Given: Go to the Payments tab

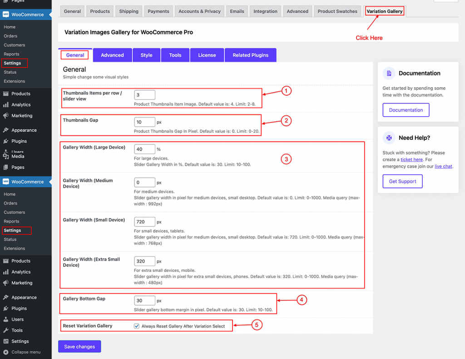Looking at the screenshot, I should click(x=158, y=11).
